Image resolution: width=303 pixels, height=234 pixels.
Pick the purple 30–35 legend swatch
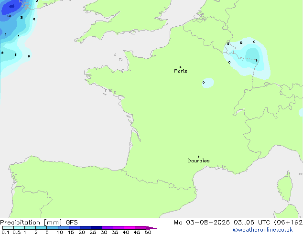[108, 228]
